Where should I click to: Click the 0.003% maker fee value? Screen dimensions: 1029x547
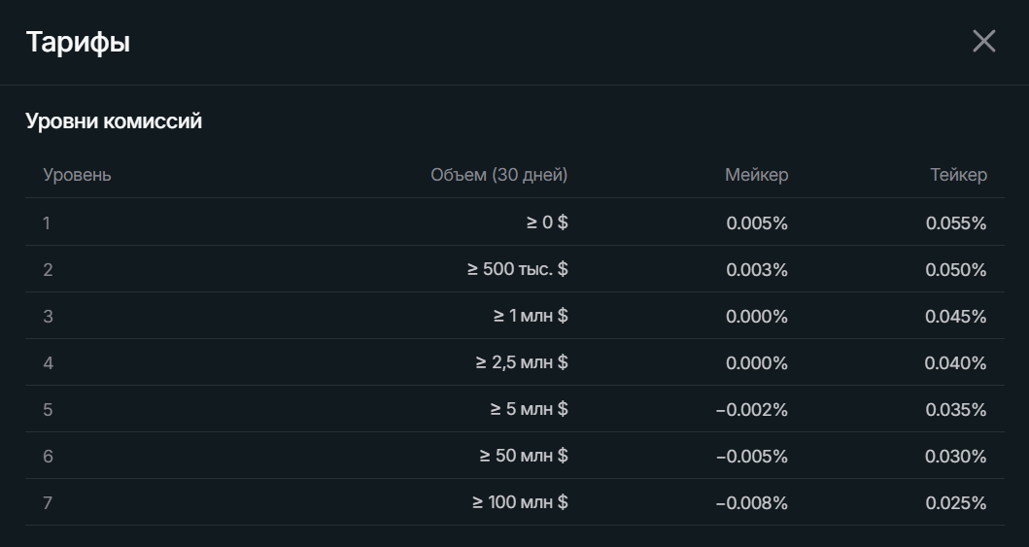(757, 270)
